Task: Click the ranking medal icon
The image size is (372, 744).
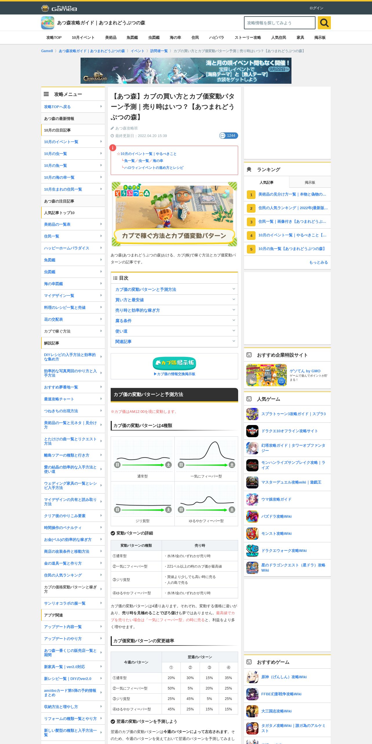Action: [249, 169]
